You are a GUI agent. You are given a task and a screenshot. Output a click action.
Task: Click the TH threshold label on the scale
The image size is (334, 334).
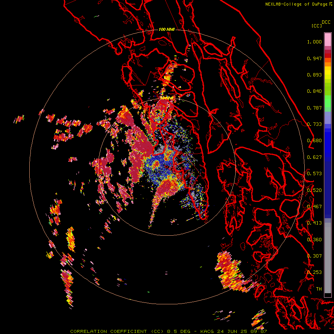pos(319,289)
